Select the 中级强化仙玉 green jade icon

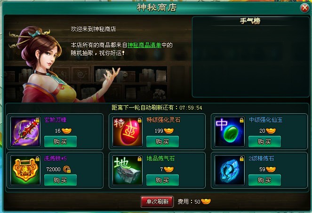tap(230, 132)
